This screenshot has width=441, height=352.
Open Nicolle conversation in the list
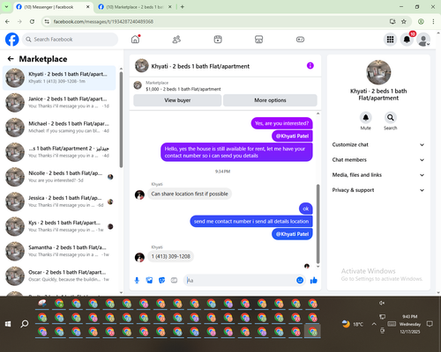click(59, 177)
